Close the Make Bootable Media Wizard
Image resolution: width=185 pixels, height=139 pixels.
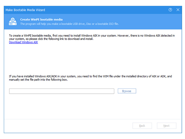tap(178, 10)
